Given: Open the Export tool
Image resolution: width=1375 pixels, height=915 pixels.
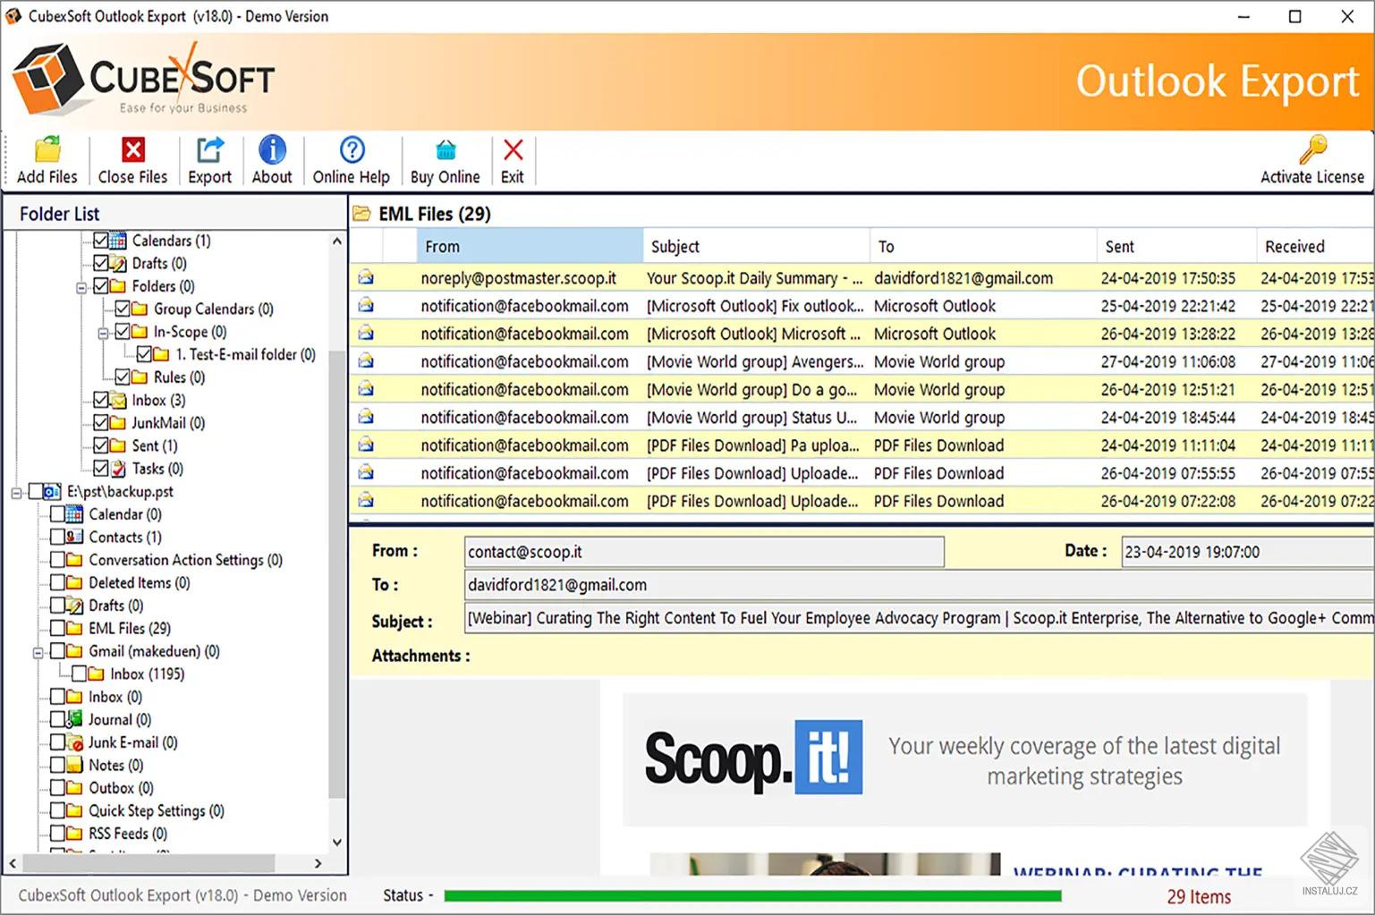Looking at the screenshot, I should 209,161.
